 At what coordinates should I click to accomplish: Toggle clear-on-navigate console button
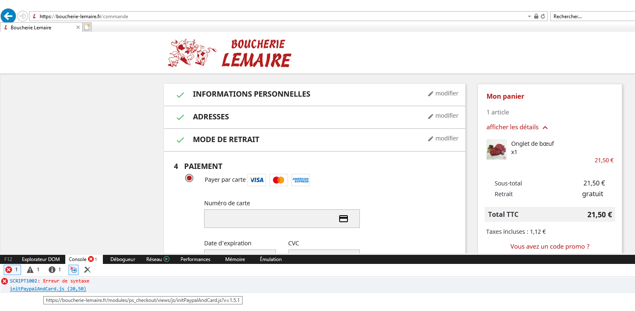pyautogui.click(x=74, y=270)
